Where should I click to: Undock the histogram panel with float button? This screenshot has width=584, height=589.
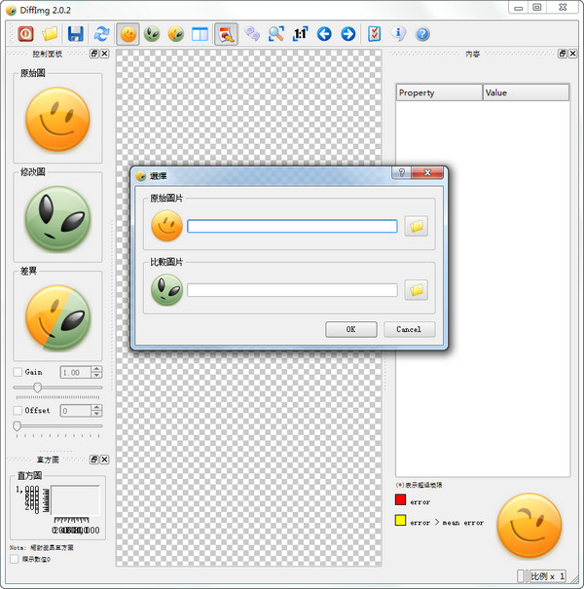pyautogui.click(x=93, y=459)
